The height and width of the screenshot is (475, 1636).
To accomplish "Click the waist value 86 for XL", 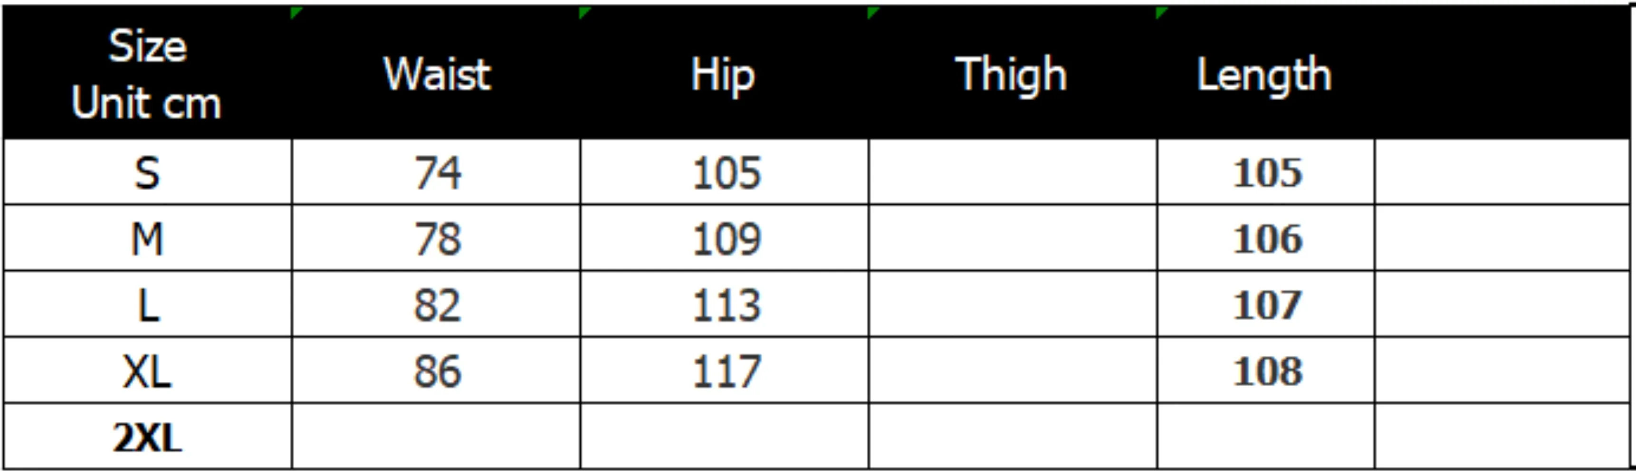I will 437,371.
